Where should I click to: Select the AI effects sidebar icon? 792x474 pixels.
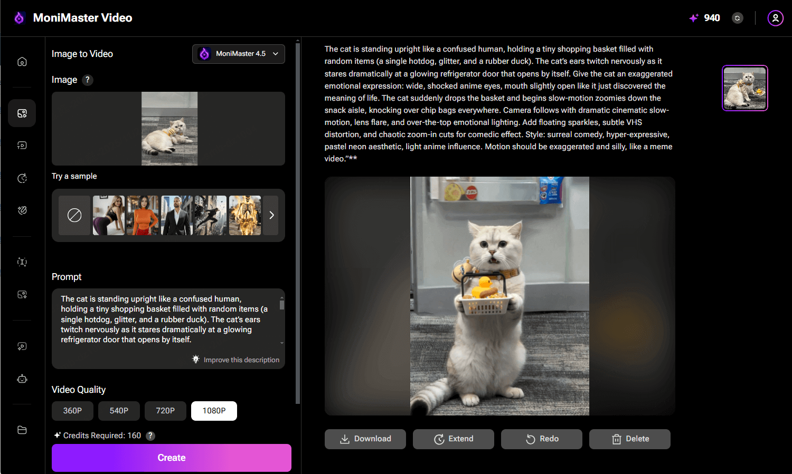(x=22, y=210)
